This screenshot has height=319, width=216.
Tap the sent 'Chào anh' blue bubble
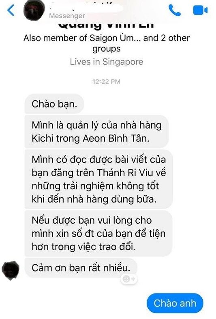click(x=175, y=303)
